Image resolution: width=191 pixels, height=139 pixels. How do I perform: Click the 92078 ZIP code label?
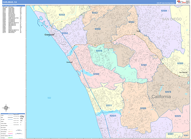[x=168, y=92]
